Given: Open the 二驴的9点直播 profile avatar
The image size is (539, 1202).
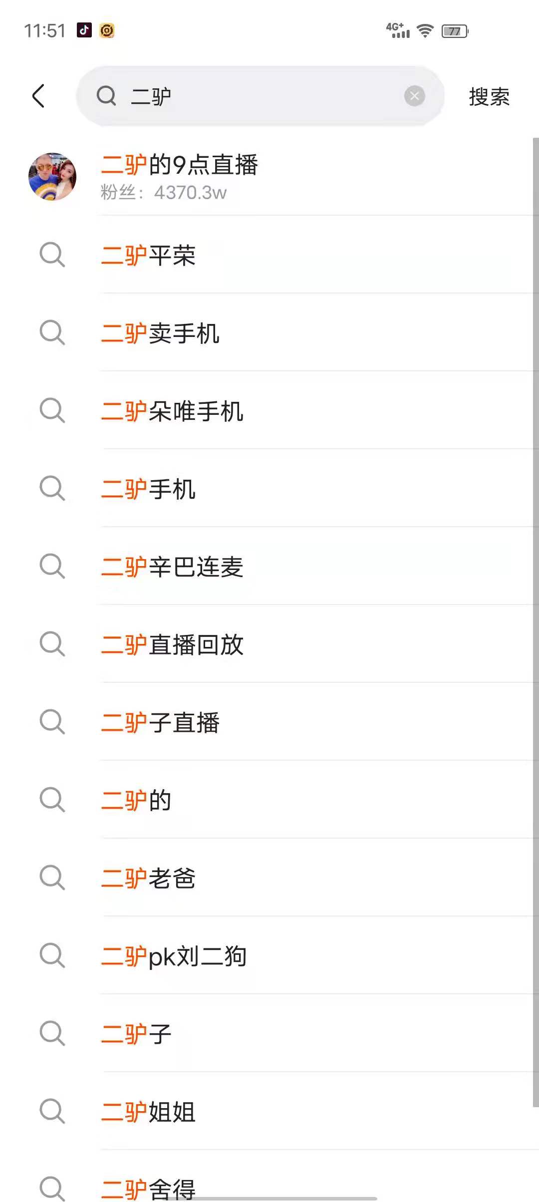Looking at the screenshot, I should click(x=52, y=177).
